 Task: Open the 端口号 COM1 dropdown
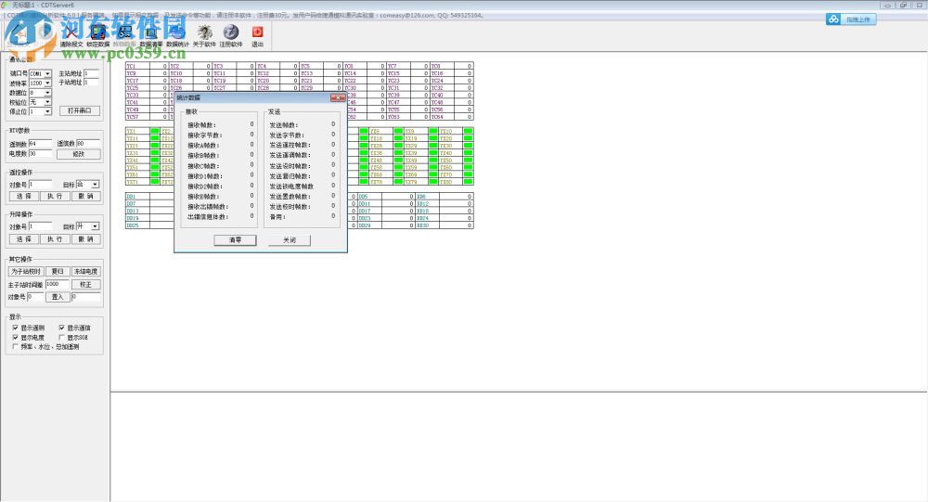[47, 74]
